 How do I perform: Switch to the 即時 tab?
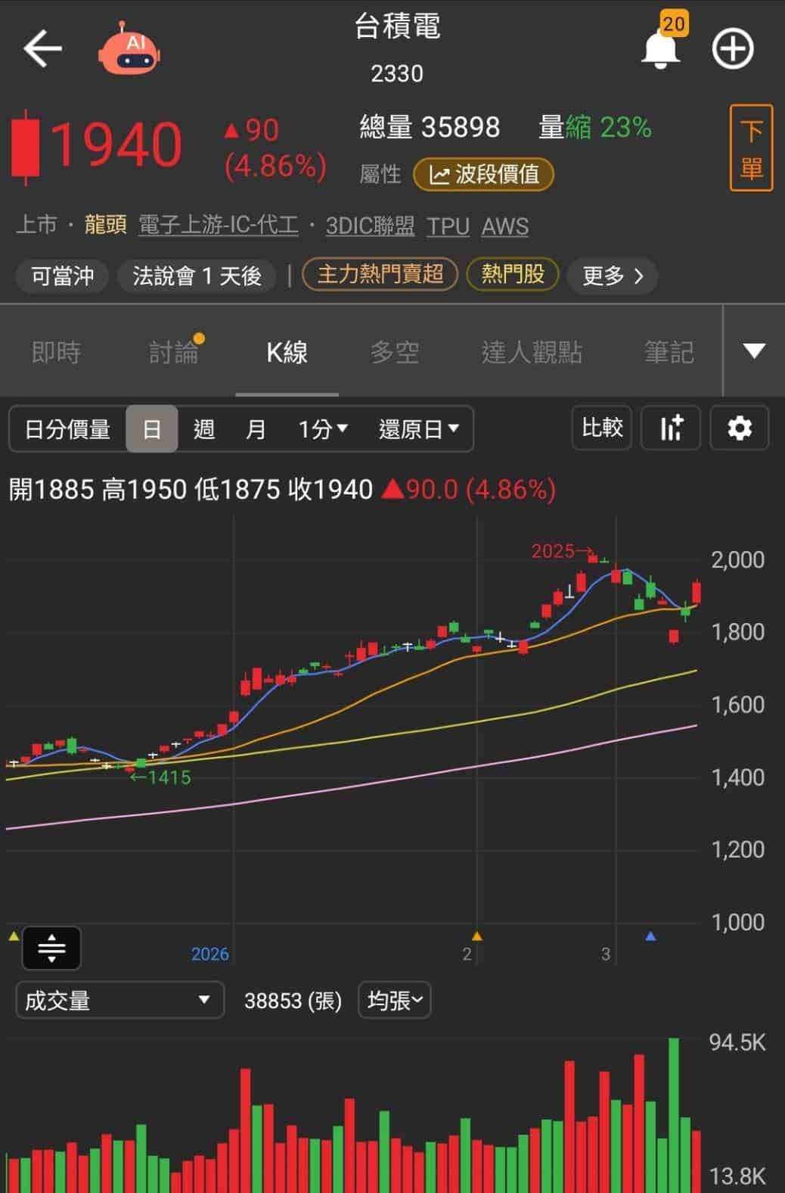coord(56,352)
